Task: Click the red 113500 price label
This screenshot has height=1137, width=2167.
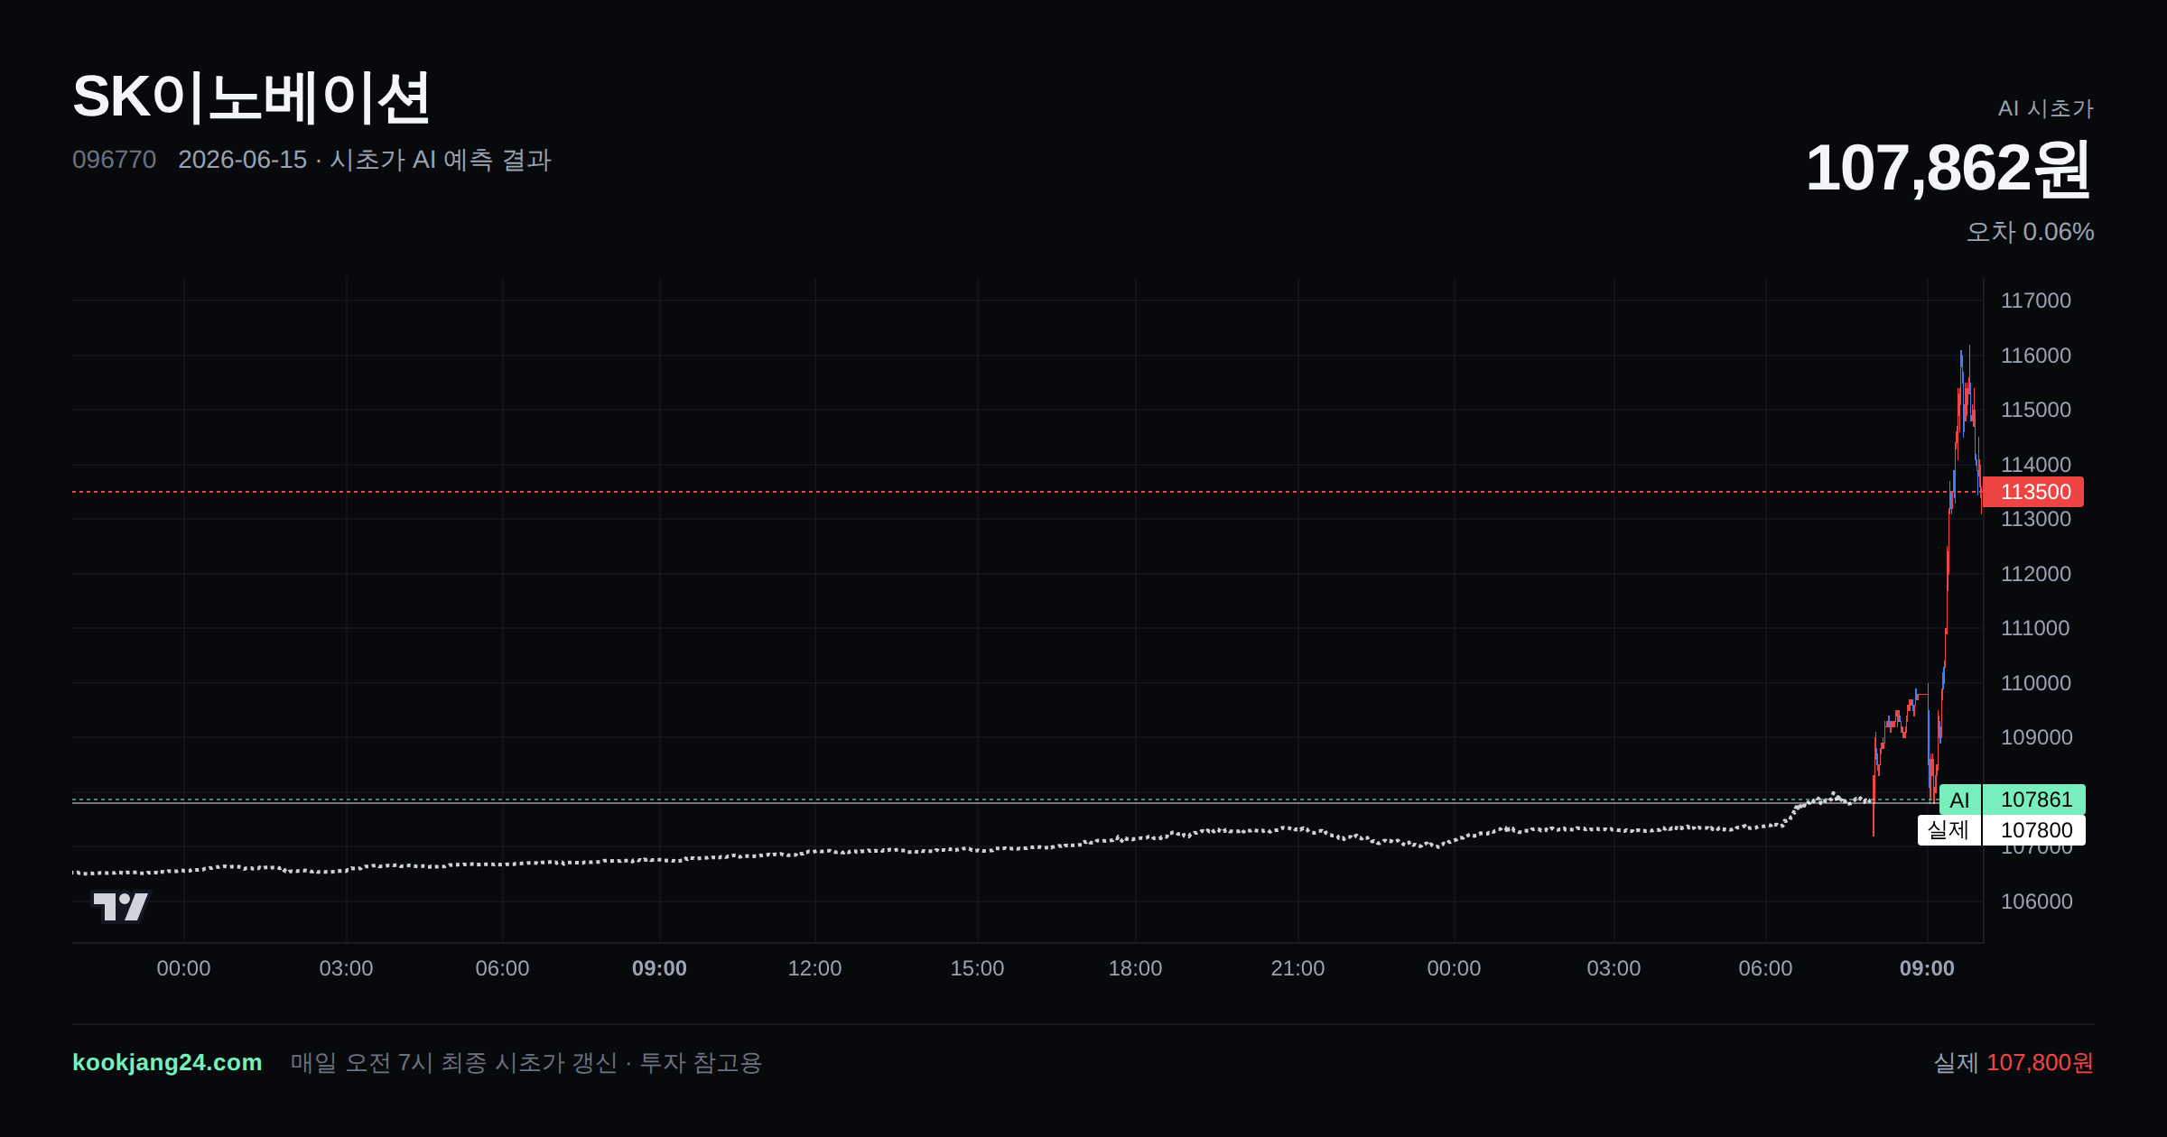Action: tap(2032, 492)
